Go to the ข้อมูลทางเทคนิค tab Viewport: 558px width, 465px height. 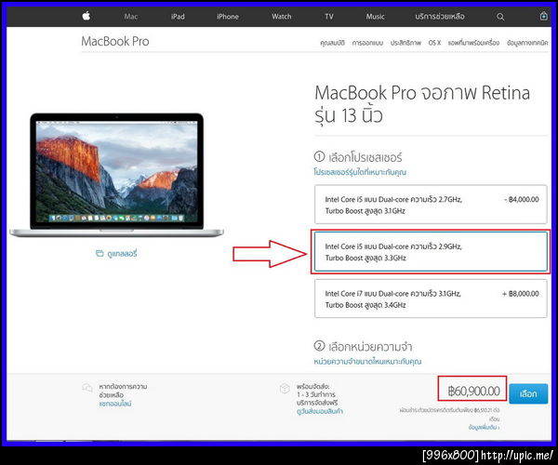point(527,43)
